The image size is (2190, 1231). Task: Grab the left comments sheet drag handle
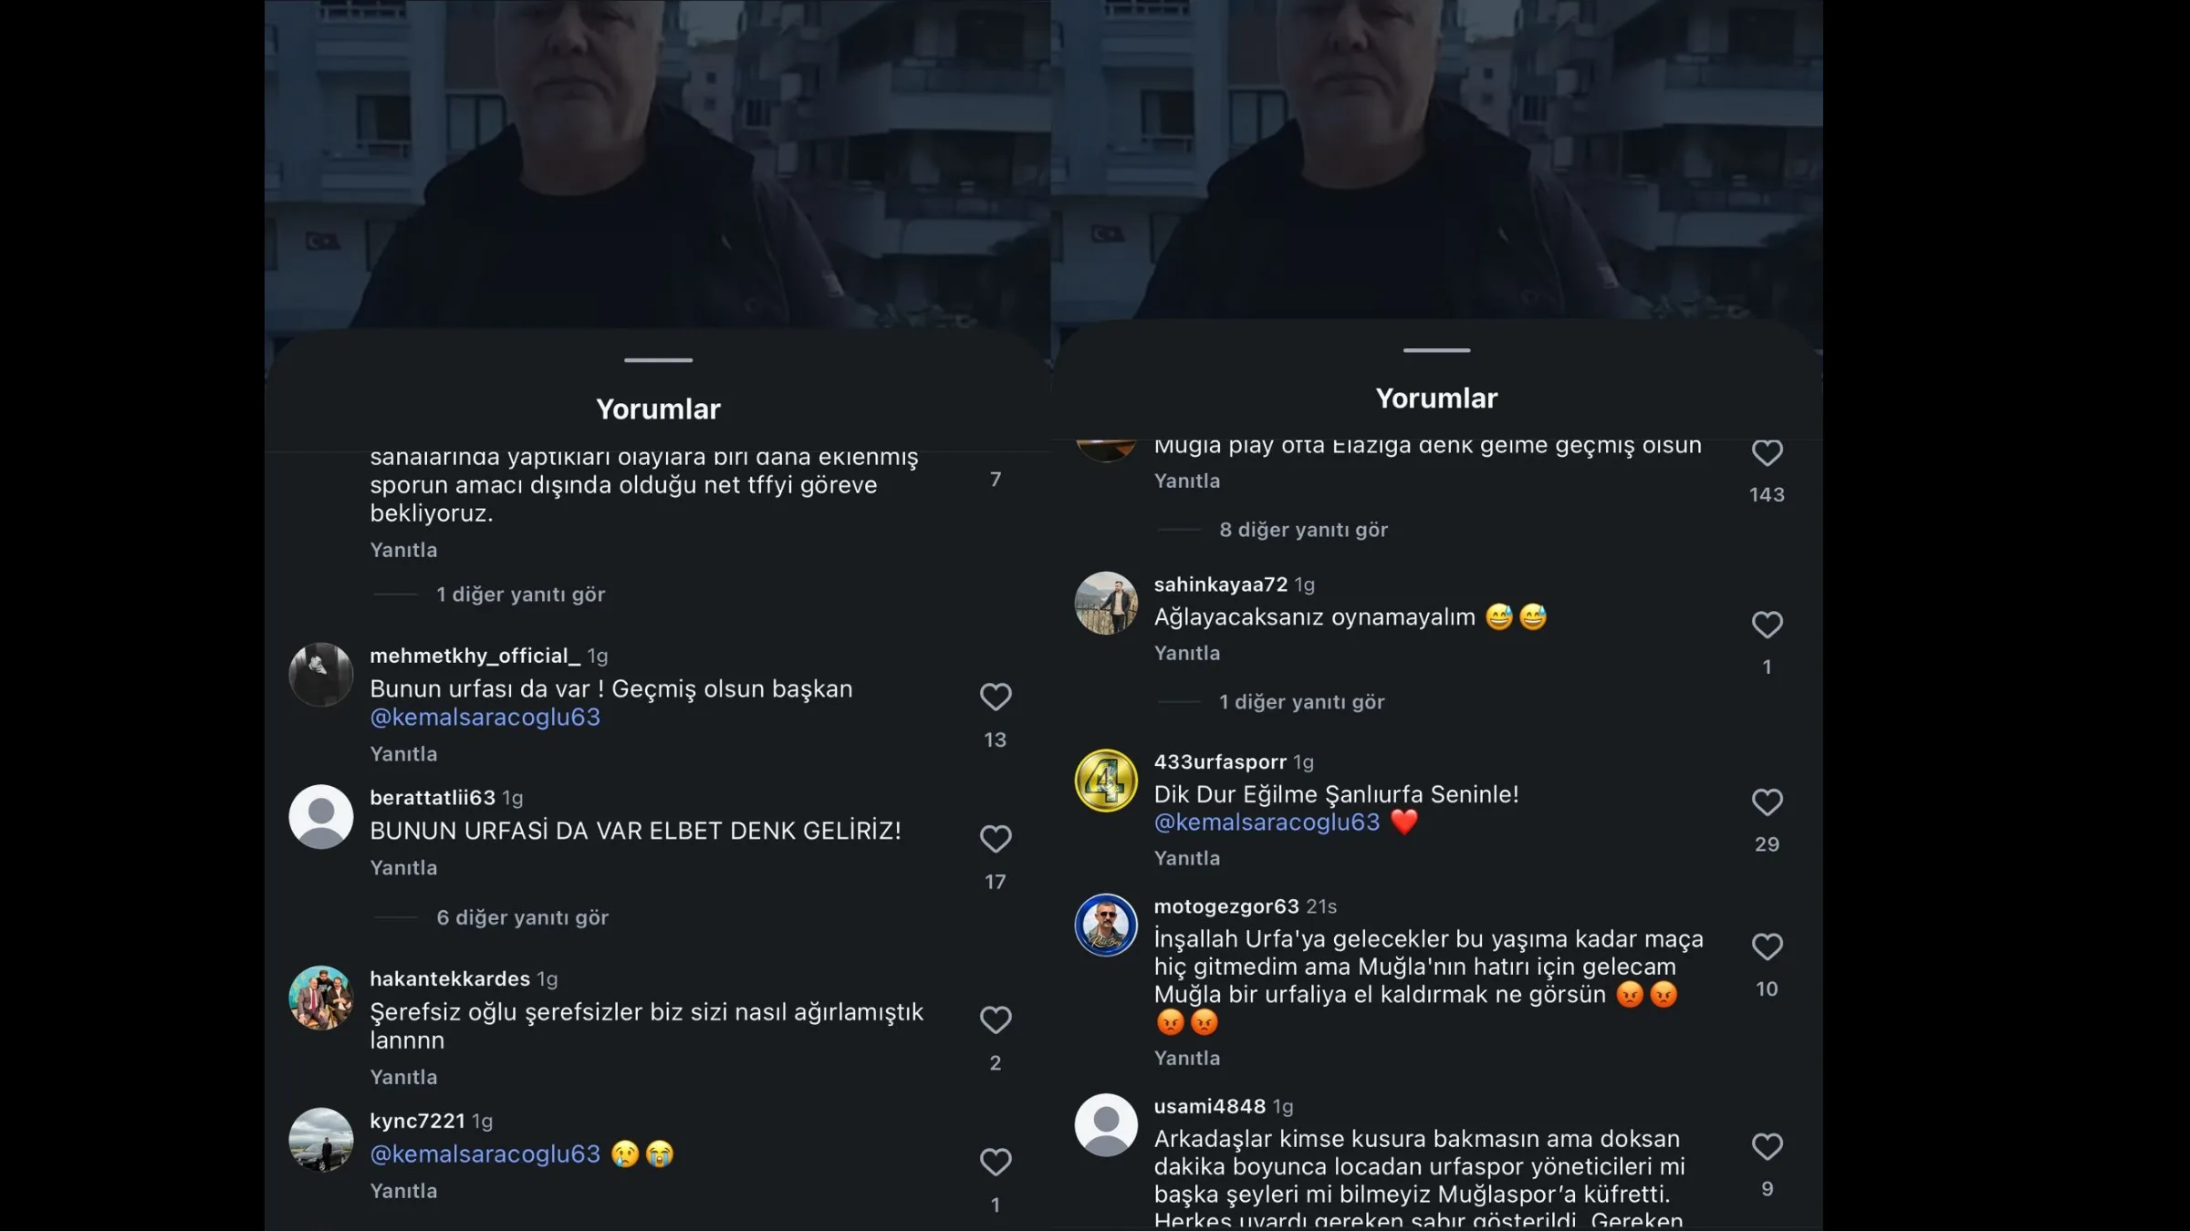(658, 360)
